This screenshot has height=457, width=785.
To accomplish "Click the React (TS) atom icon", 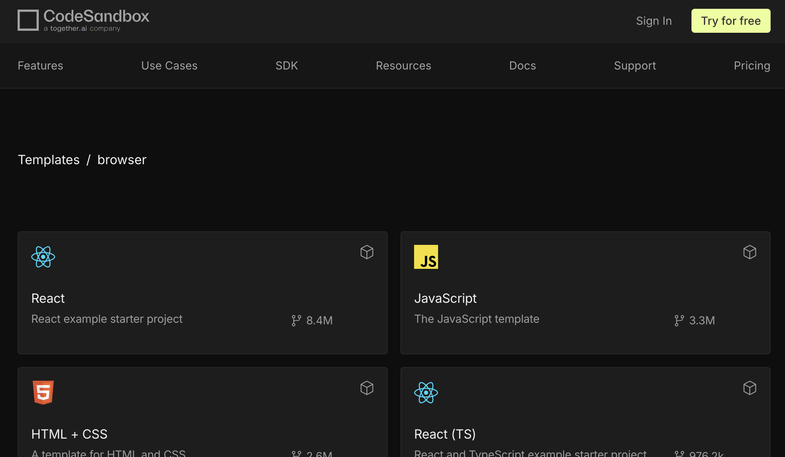I will [x=426, y=393].
